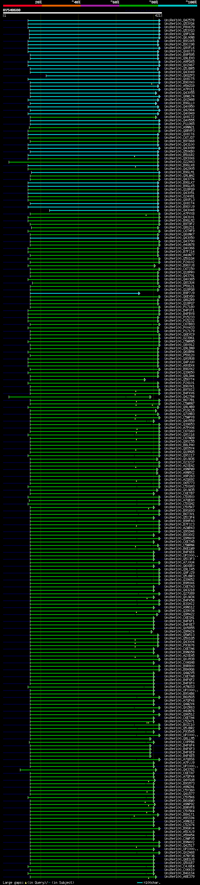200x885 pixels.
Task: Click the red 20% identity legend segment
Action: [22, 6]
